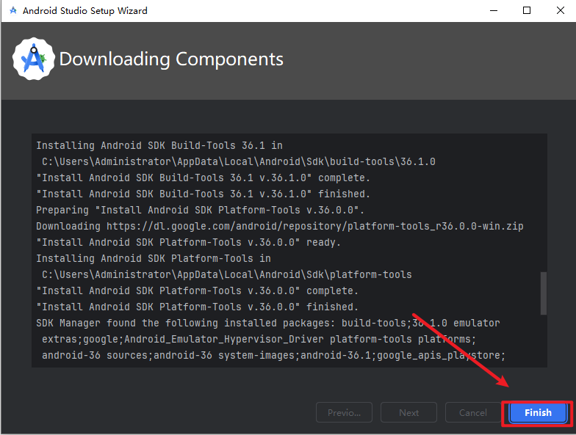Screen dimensions: 576x435
Task: Click the "Downloading Components" heading
Action: pos(171,59)
